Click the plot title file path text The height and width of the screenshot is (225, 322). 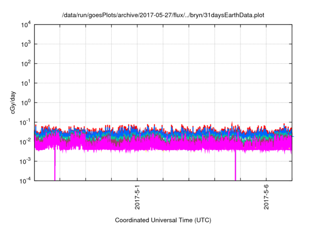(x=163, y=15)
